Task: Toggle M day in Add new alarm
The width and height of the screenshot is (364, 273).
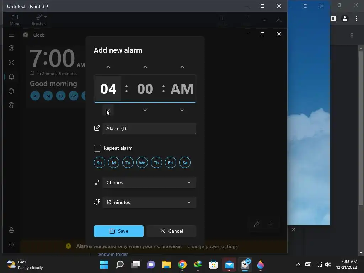Action: click(x=114, y=163)
